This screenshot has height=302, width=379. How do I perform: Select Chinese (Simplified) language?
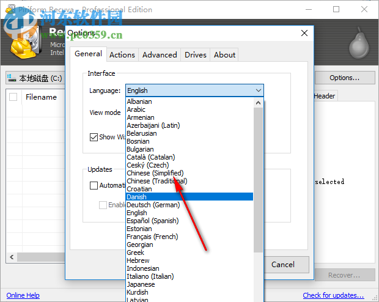[189, 173]
